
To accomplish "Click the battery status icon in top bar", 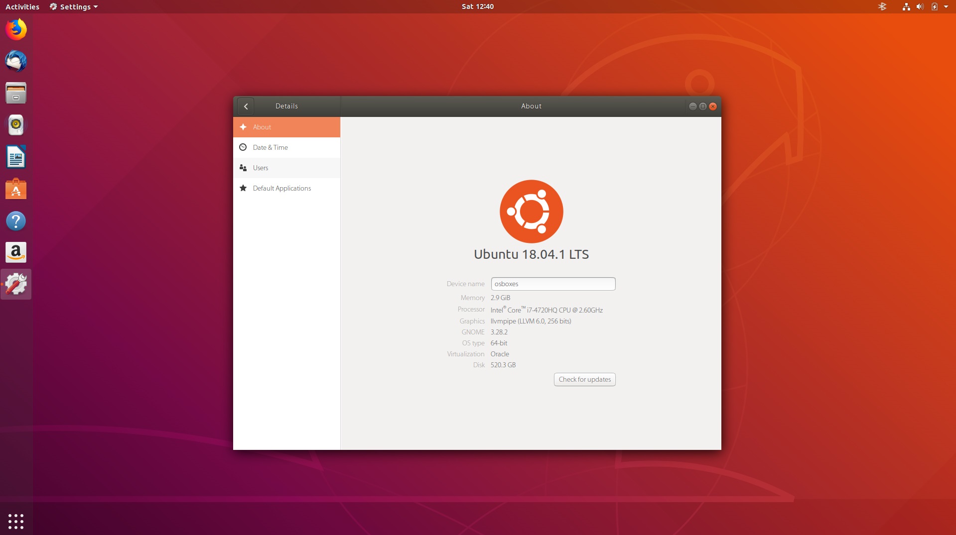I will (935, 6).
